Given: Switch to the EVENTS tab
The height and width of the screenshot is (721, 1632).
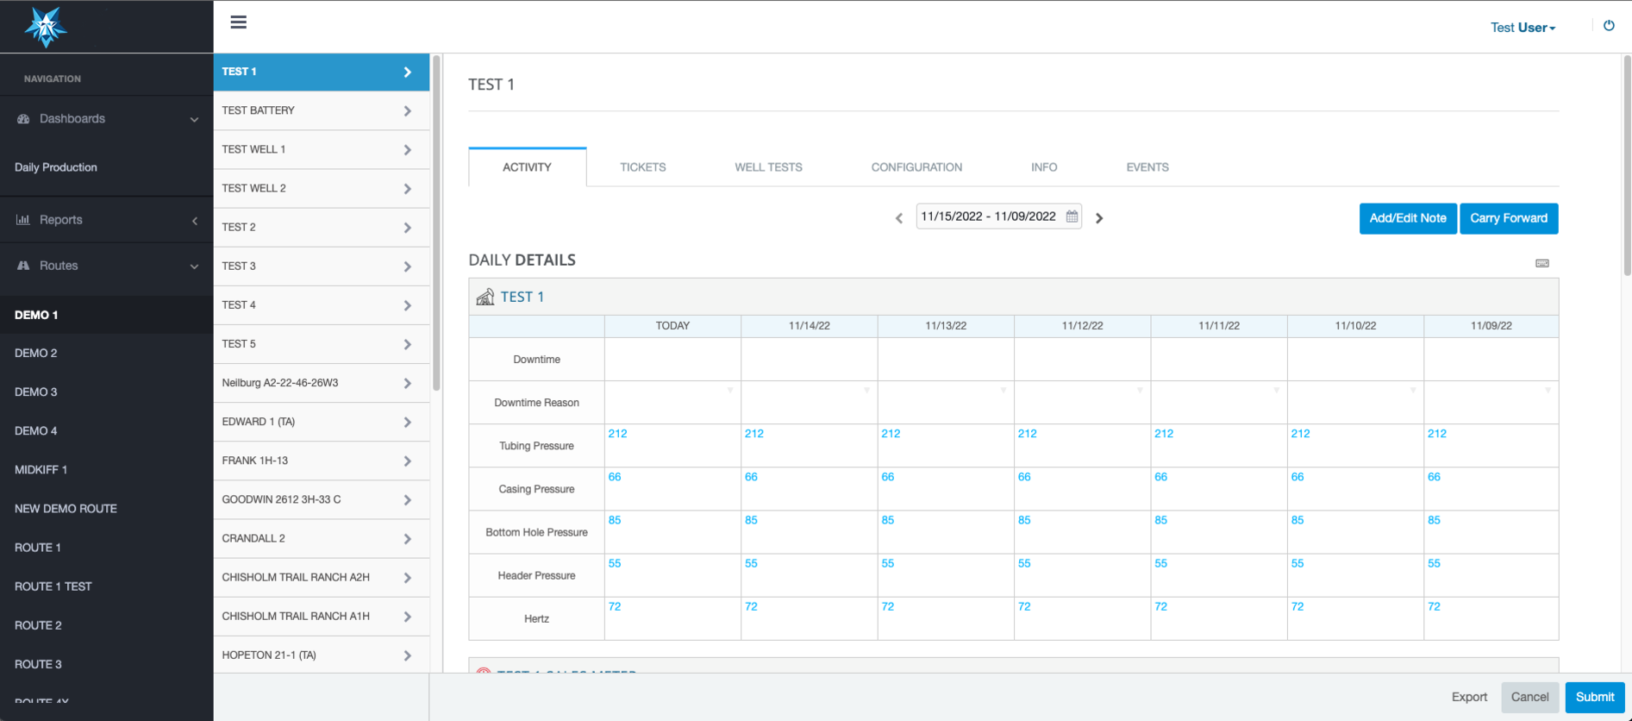Looking at the screenshot, I should click(x=1147, y=167).
